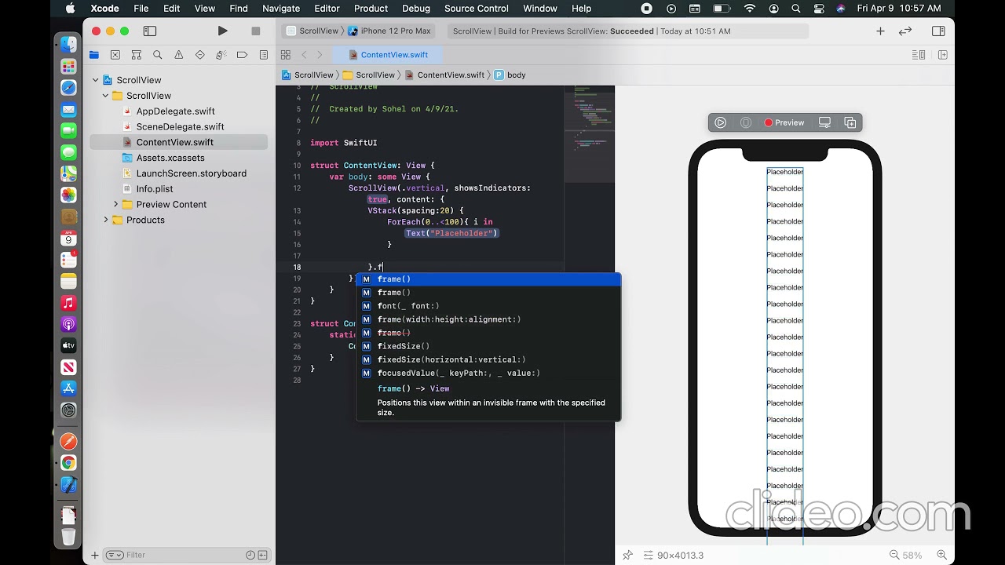Open the body symbol jump bar segment
1005x565 pixels.
[510, 75]
